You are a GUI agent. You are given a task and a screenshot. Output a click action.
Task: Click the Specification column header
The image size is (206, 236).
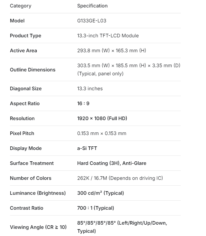92,6
